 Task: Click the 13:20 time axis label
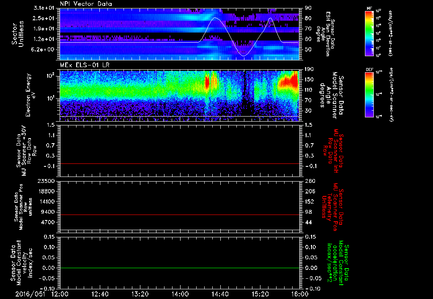click(x=140, y=294)
